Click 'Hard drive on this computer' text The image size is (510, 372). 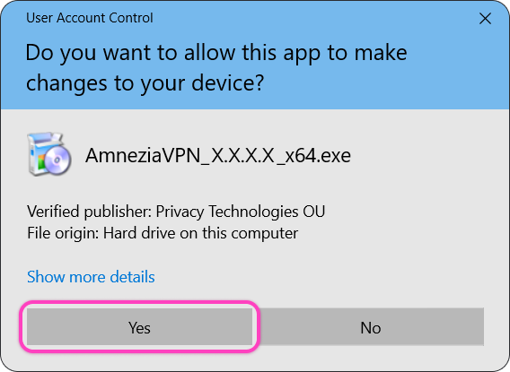click(x=200, y=233)
